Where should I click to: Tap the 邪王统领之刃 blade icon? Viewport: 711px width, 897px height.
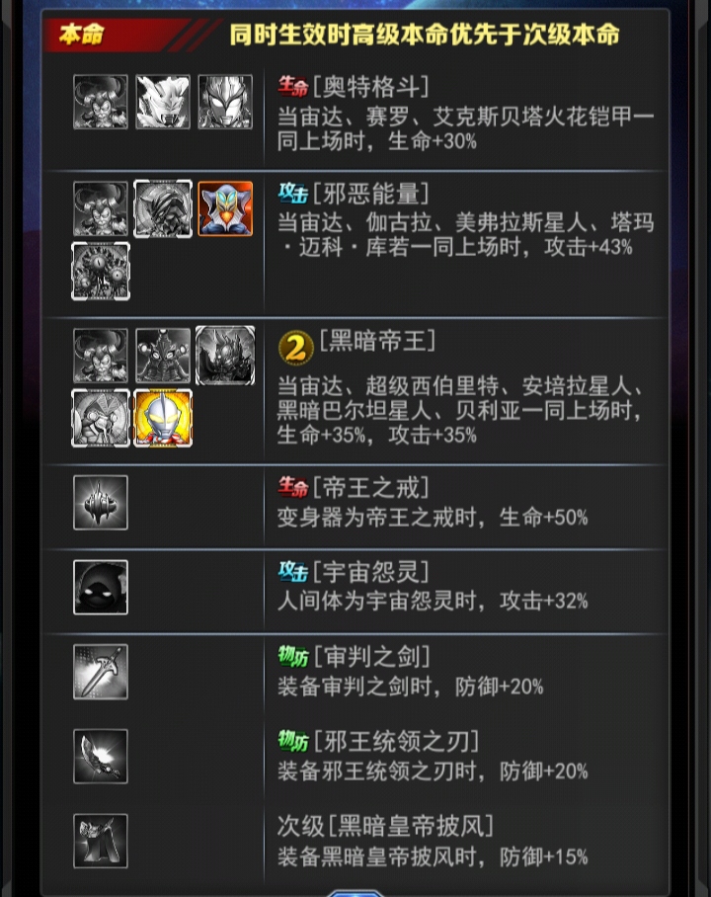pyautogui.click(x=101, y=757)
